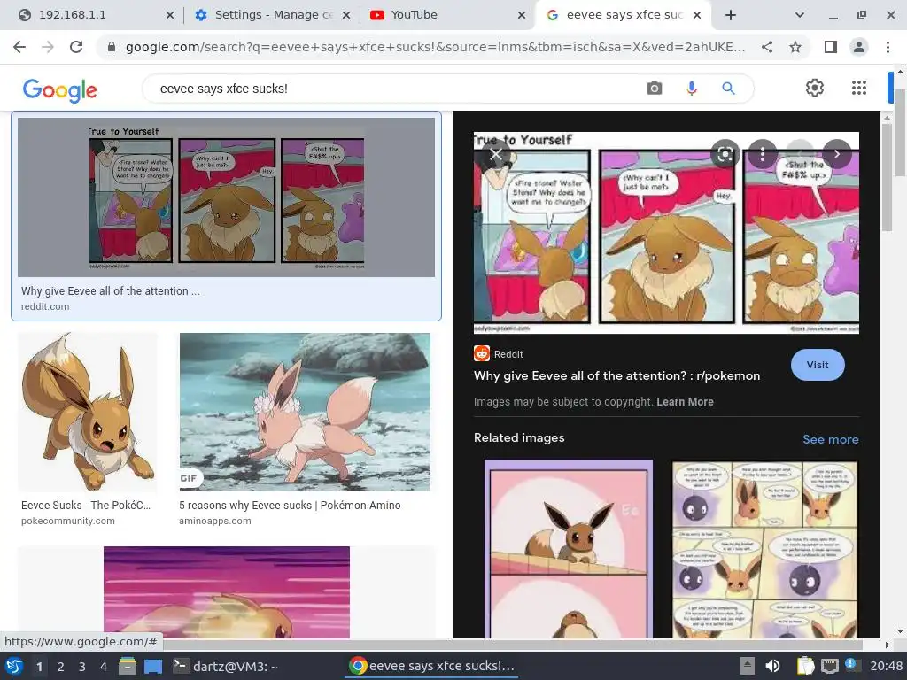
Task: Open Google apps grid
Action: point(859,88)
